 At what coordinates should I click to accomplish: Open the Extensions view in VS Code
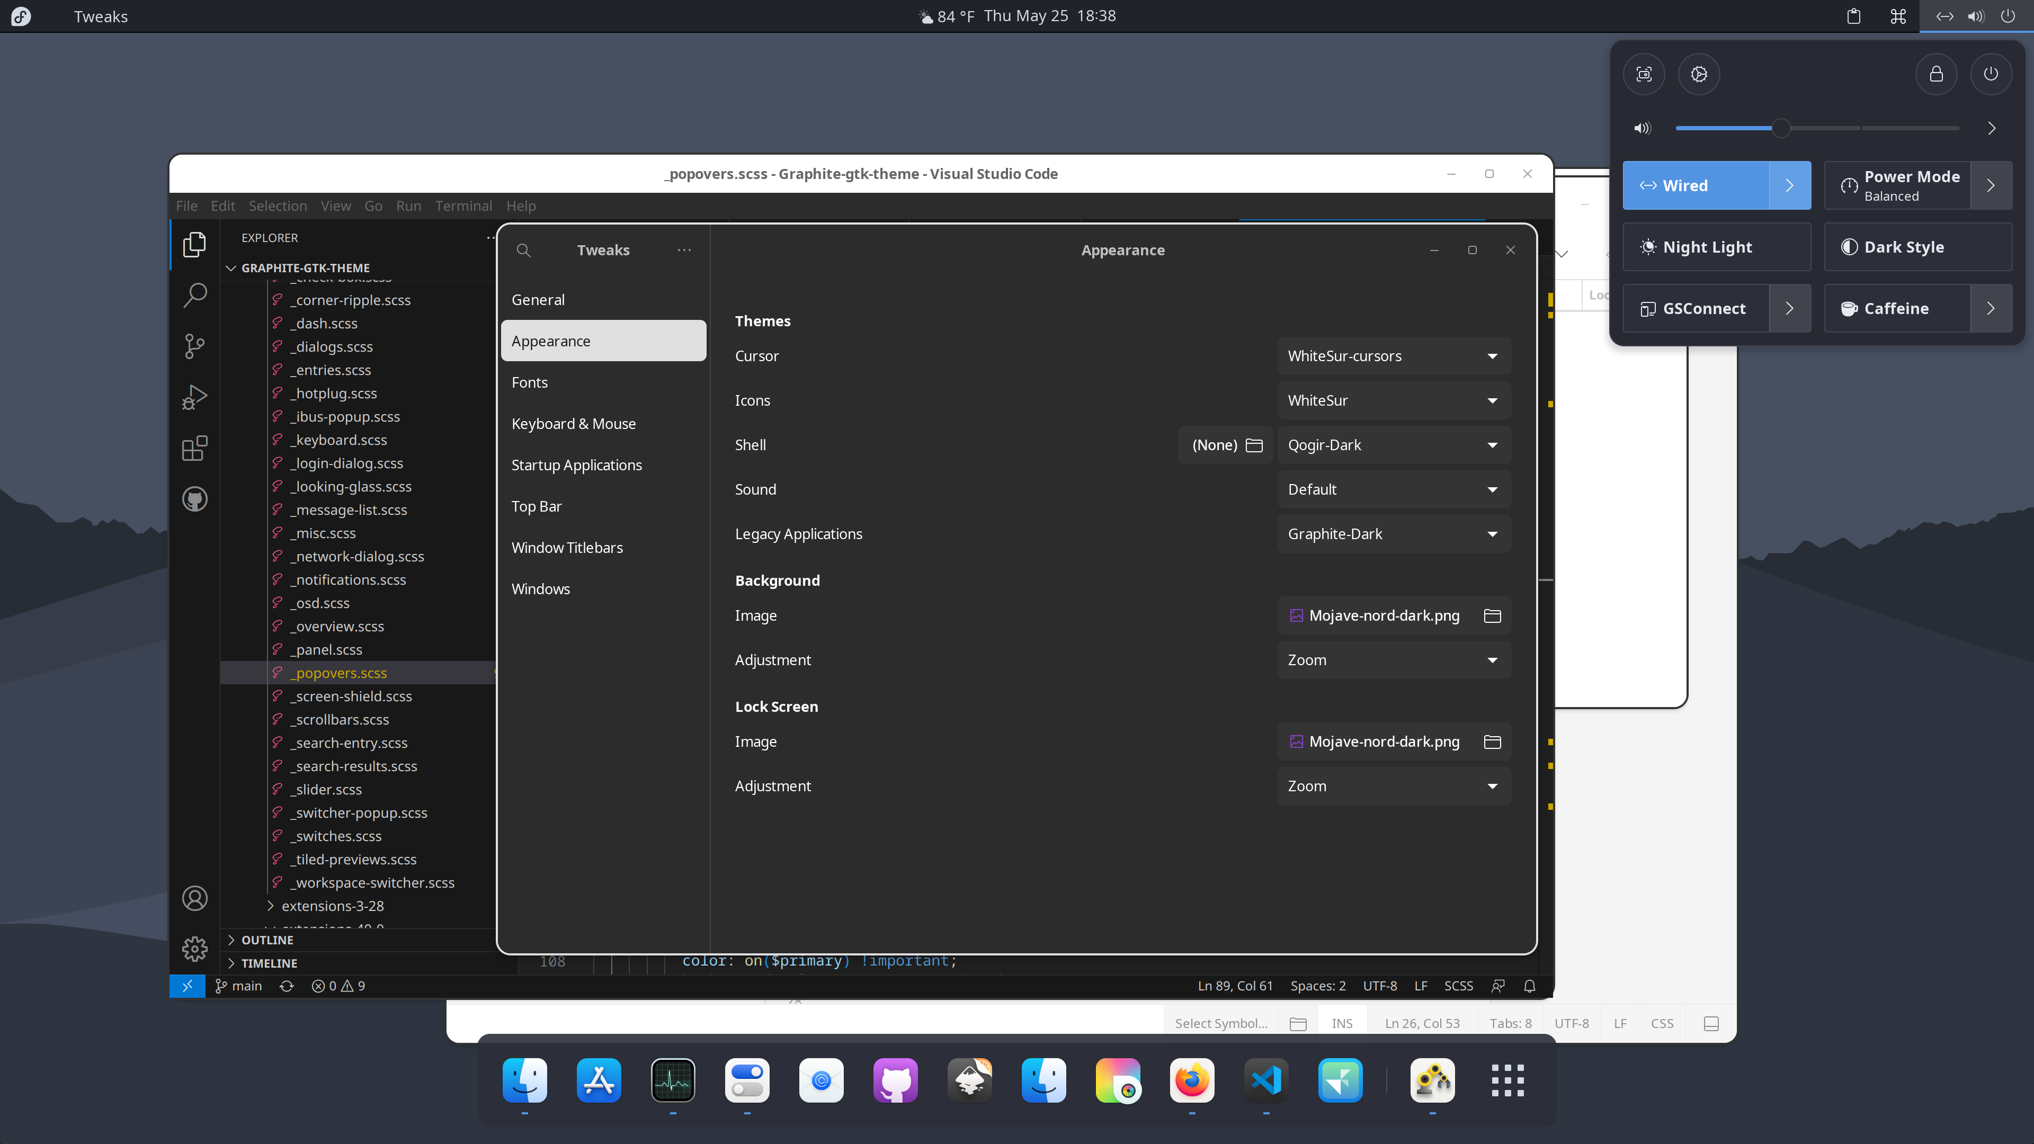pos(194,448)
